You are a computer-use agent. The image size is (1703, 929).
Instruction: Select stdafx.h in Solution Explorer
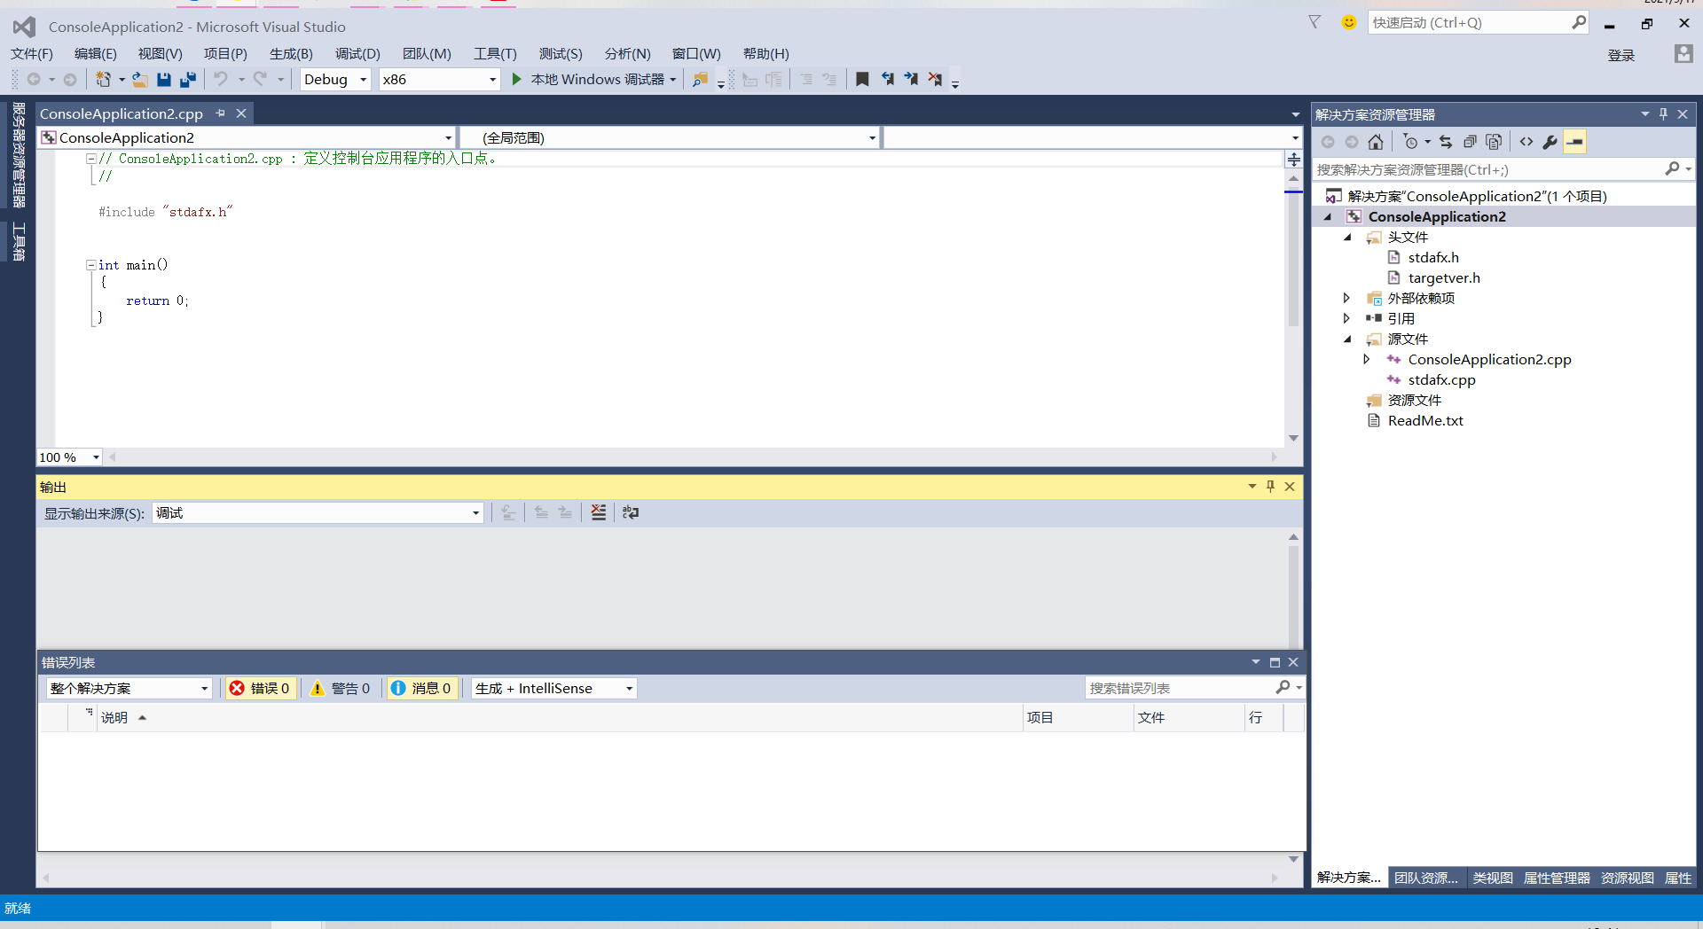point(1433,257)
